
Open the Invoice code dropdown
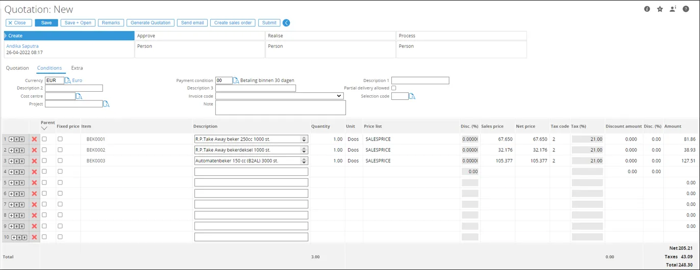point(279,96)
